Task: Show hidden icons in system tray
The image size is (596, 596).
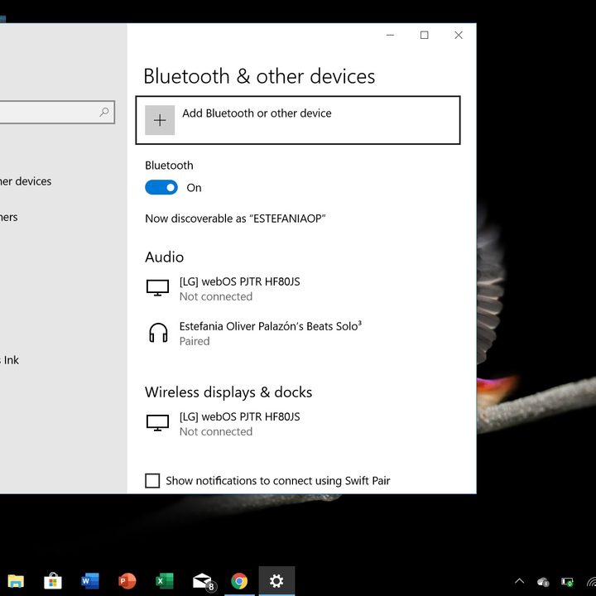Action: 519,581
